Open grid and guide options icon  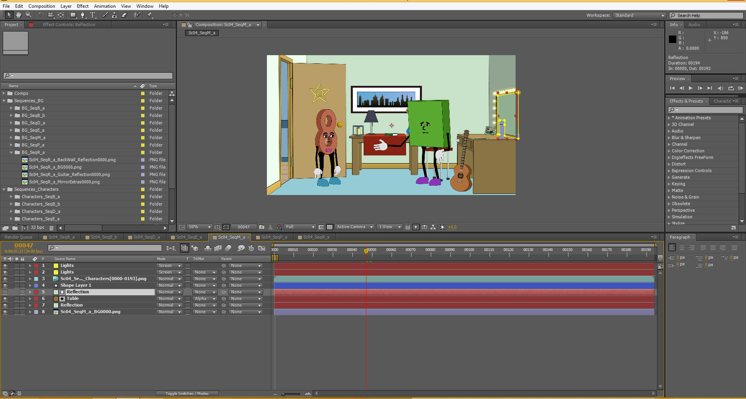[218, 227]
